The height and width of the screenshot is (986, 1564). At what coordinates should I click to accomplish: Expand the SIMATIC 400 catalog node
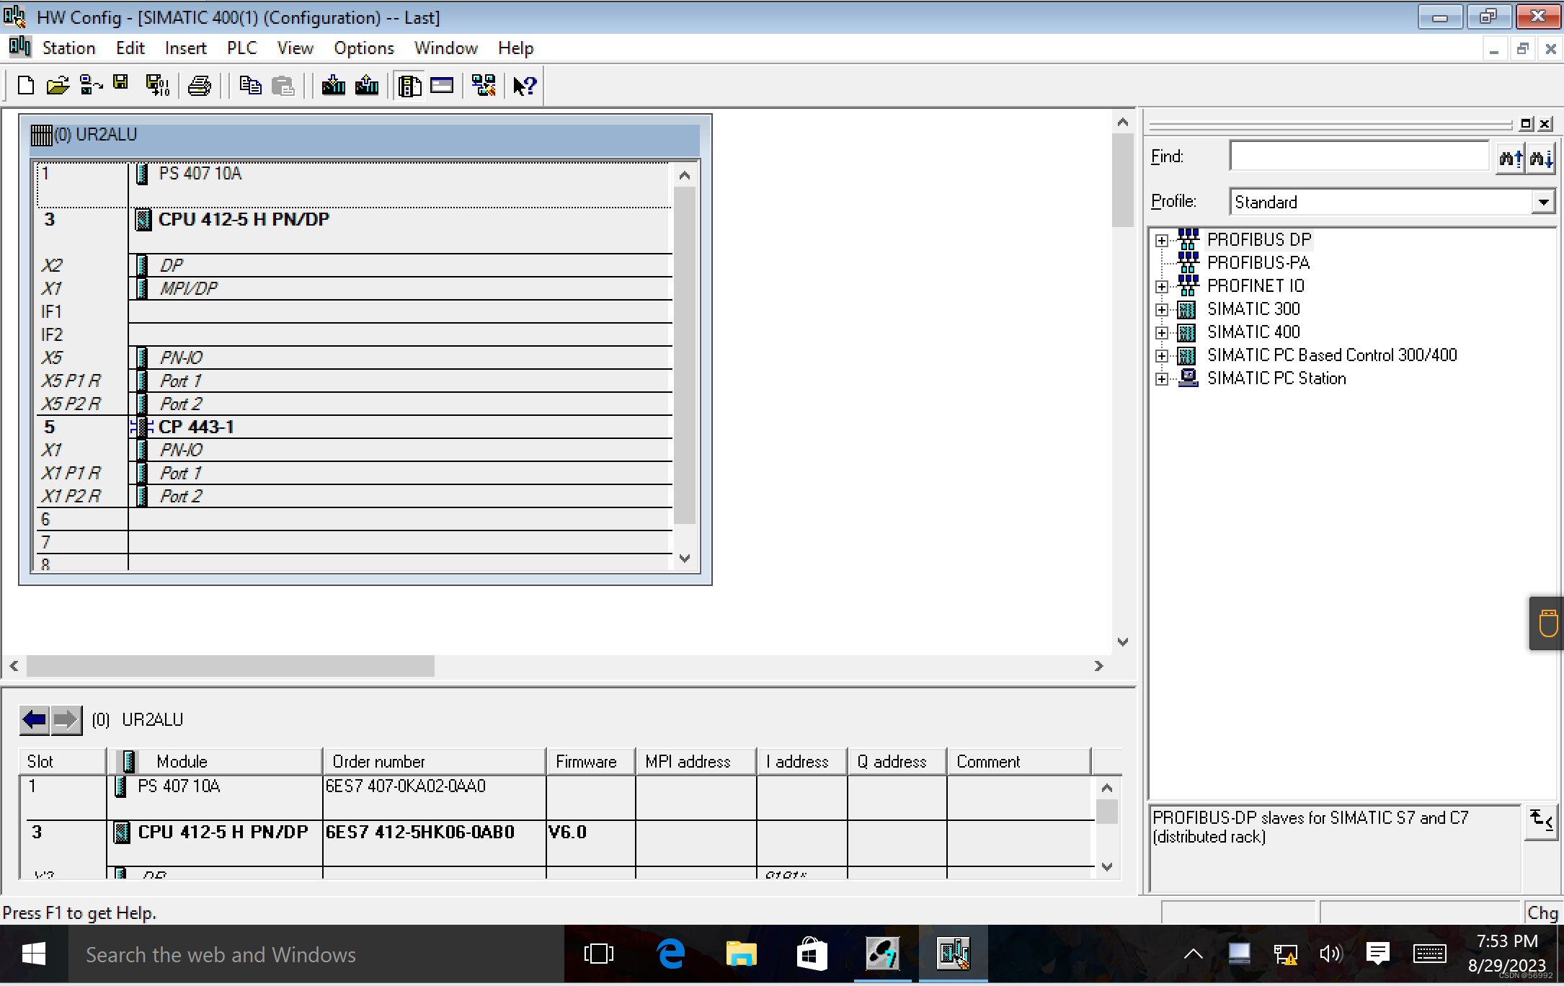click(x=1162, y=333)
